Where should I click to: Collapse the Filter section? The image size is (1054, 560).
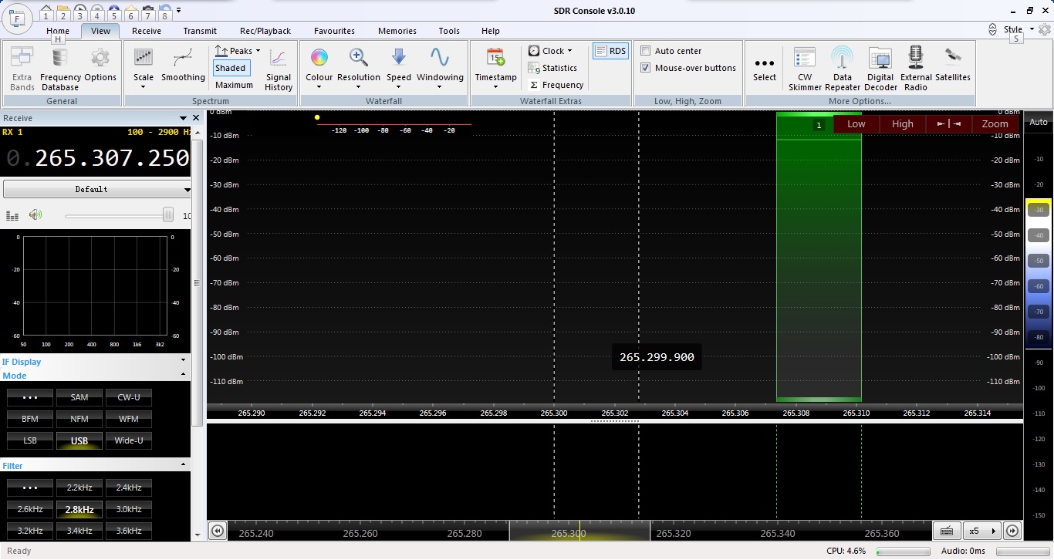[184, 465]
